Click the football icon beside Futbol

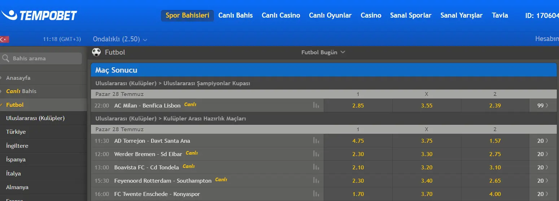[96, 52]
